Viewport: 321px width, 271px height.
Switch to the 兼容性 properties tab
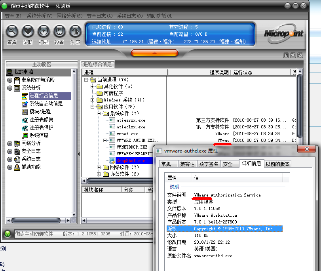click(187, 164)
